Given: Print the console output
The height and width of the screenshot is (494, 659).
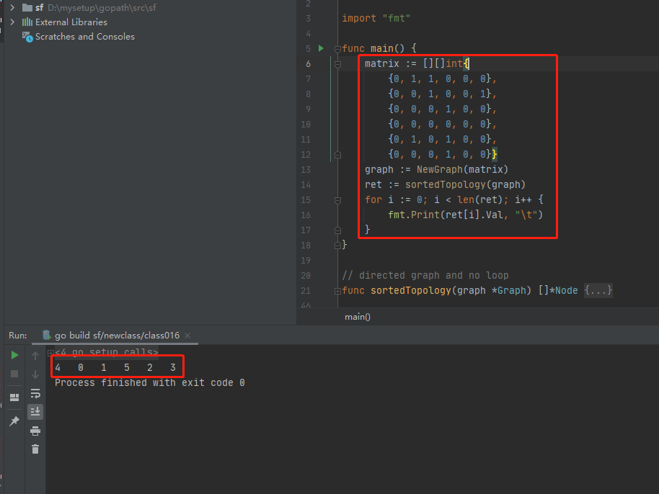Looking at the screenshot, I should 35,431.
